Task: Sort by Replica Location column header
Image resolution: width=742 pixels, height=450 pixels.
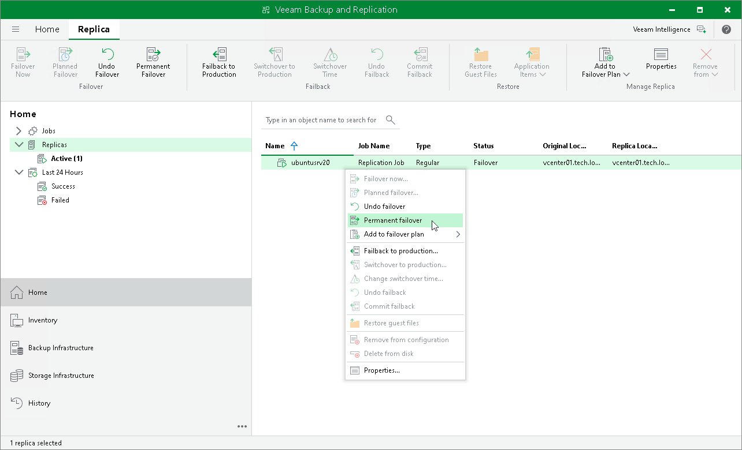Action: coord(635,146)
